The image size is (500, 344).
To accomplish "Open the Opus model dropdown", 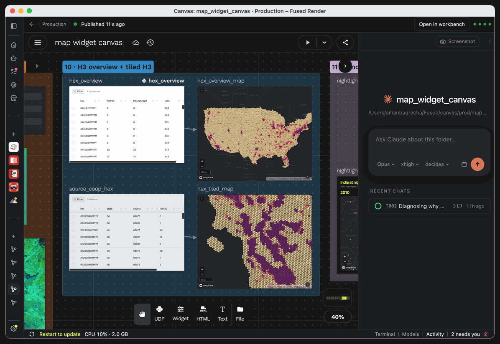I will point(386,164).
